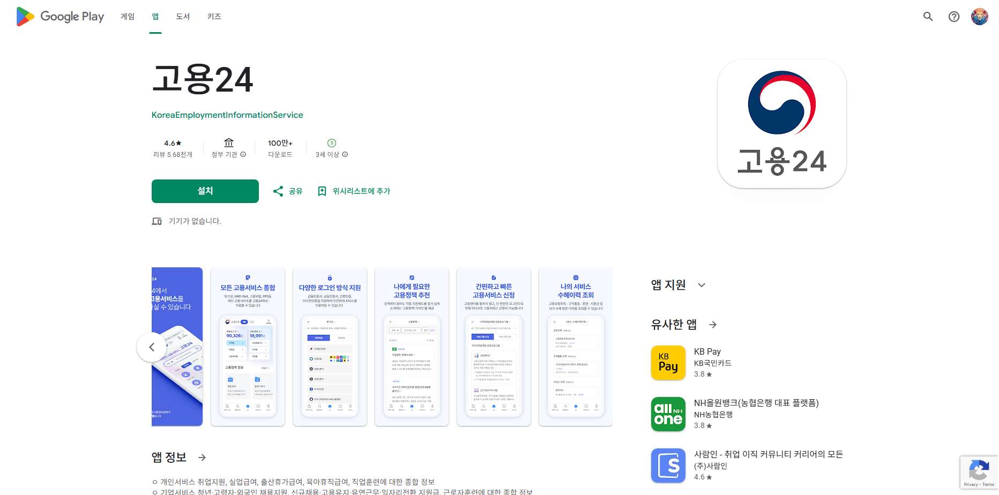
Task: Switch to the 게임 tab
Action: pyautogui.click(x=128, y=17)
